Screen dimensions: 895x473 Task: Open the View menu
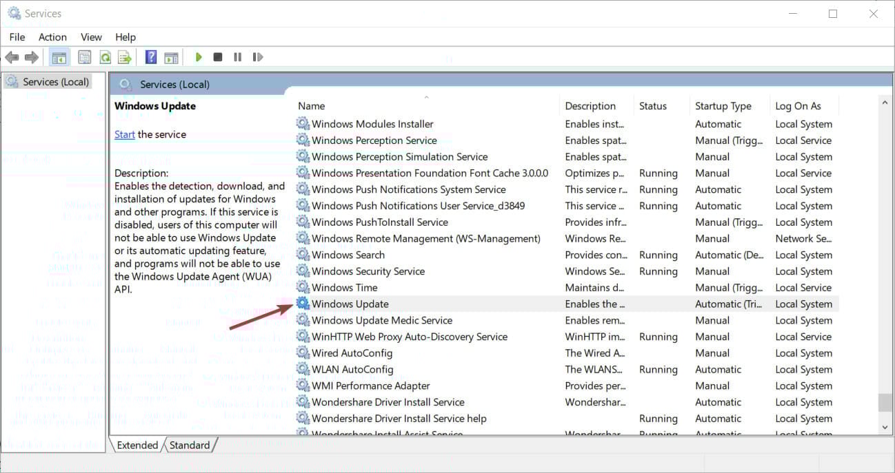coord(91,37)
